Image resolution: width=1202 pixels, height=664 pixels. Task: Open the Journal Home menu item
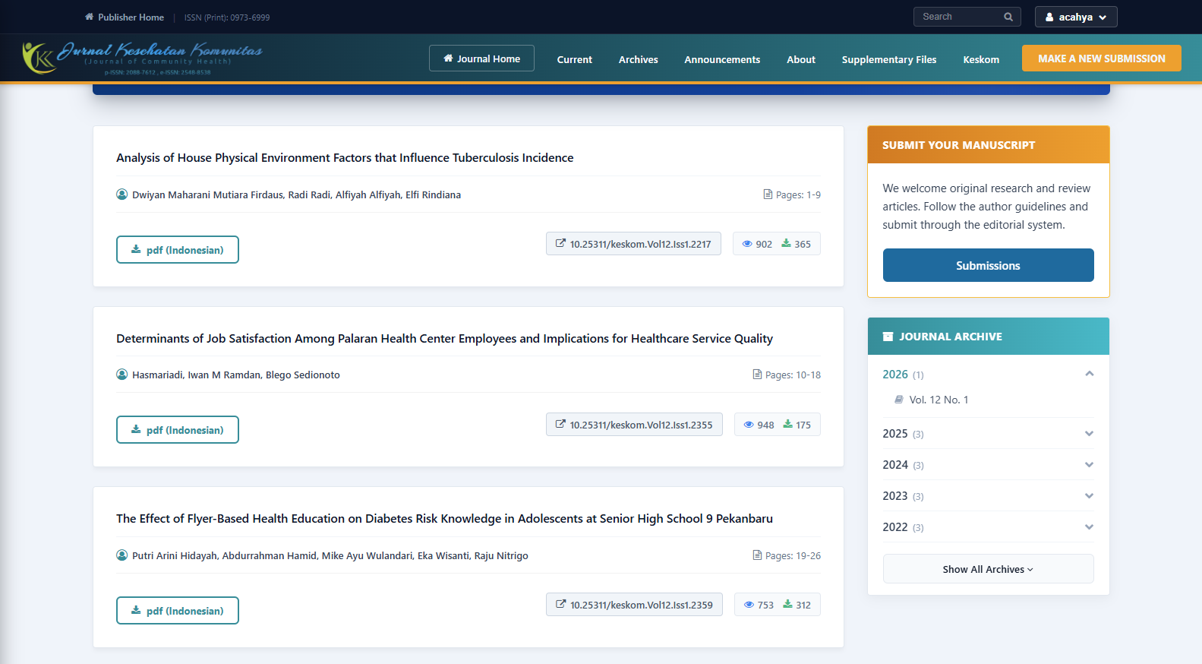[481, 58]
